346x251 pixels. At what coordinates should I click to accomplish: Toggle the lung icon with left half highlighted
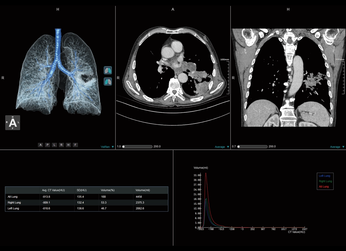coord(108,82)
